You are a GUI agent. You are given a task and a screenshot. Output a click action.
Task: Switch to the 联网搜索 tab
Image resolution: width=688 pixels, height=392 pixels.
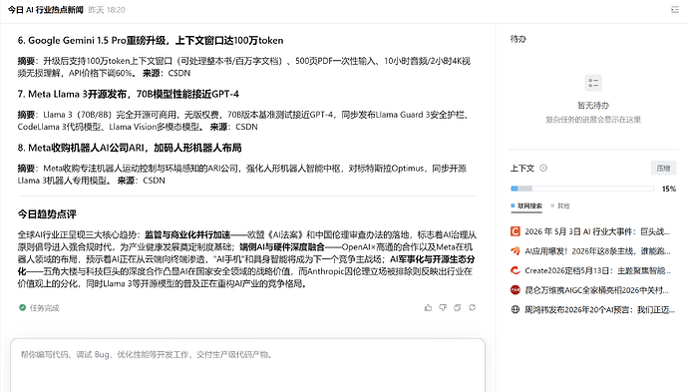tap(526, 205)
